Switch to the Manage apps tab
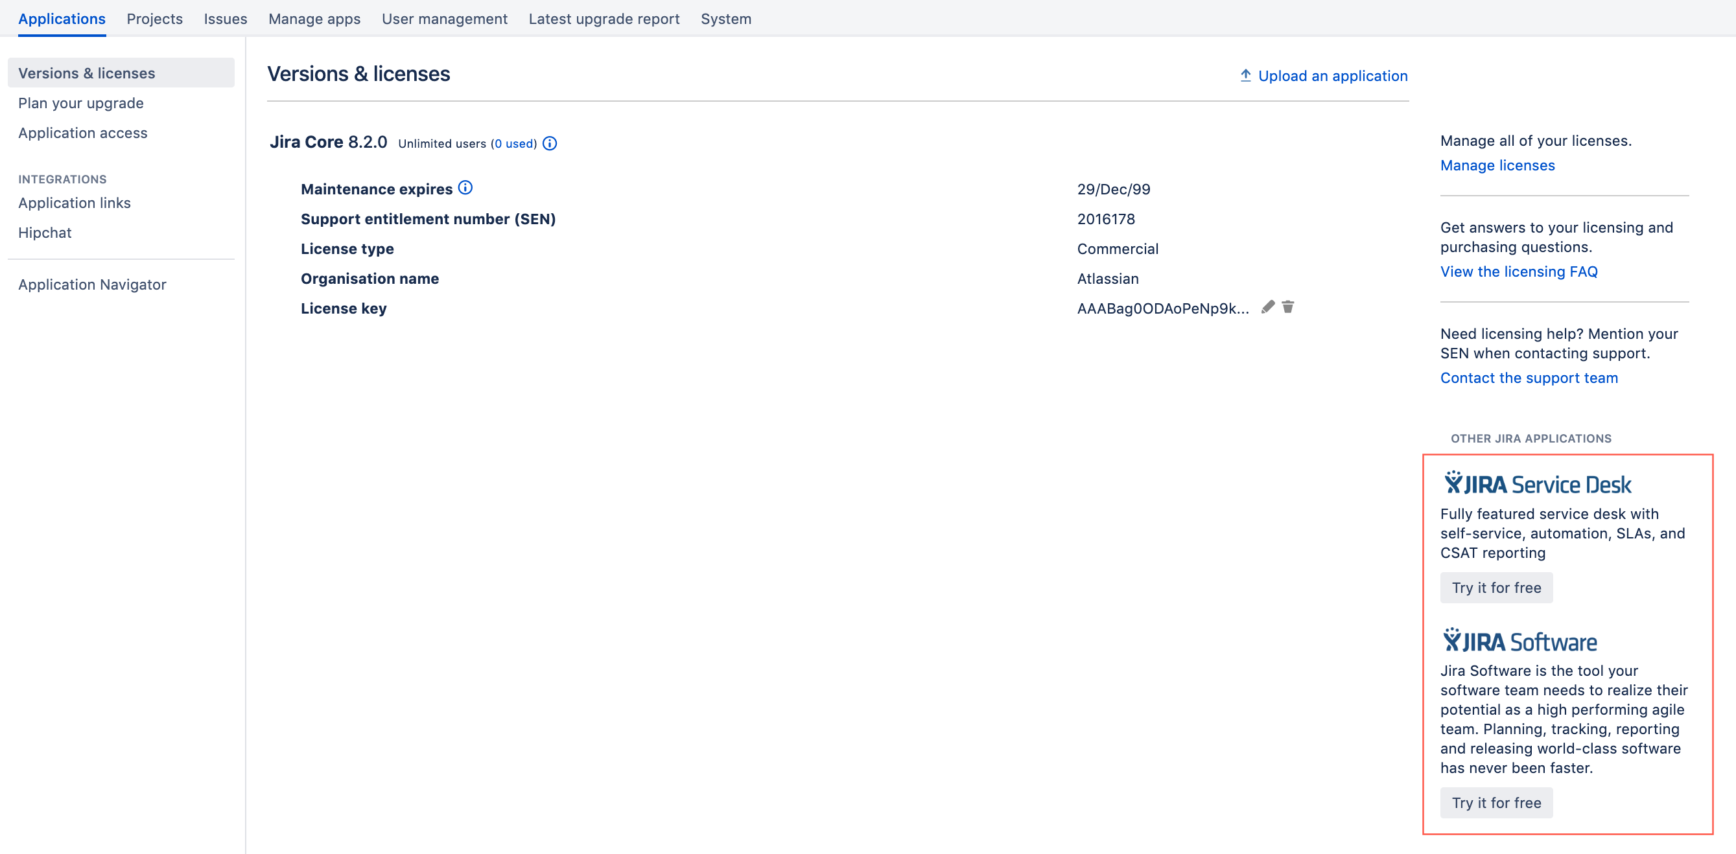This screenshot has height=854, width=1736. point(314,19)
